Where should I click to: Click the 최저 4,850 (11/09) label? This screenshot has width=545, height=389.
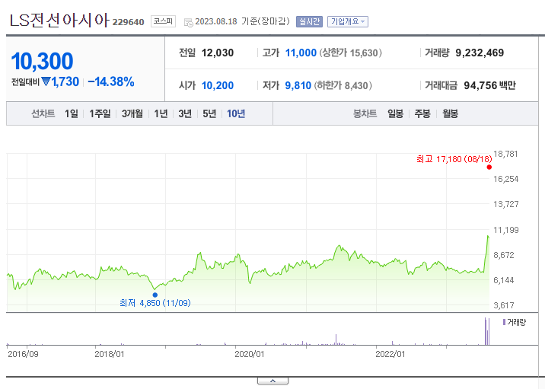(155, 303)
